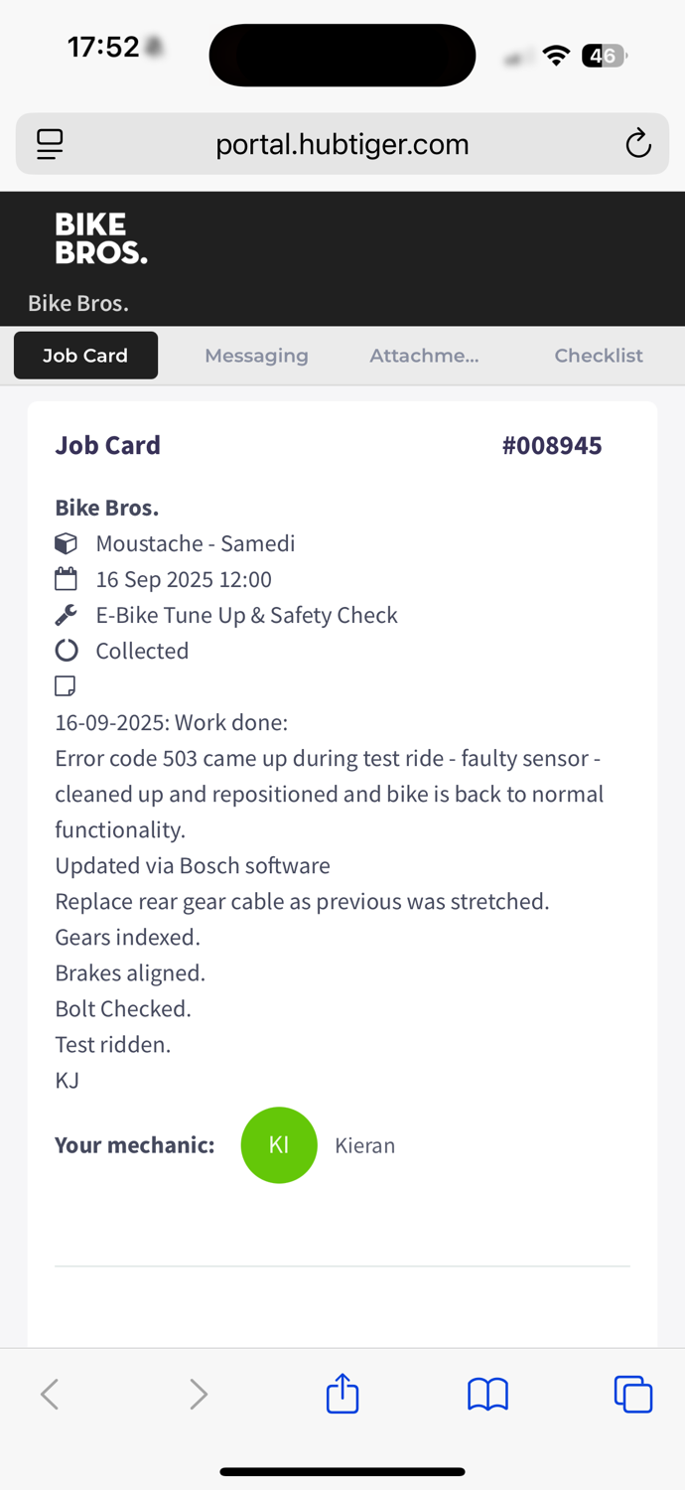Tap the Safari page reload icon
Viewport: 685px width, 1490px height.
coord(638,144)
